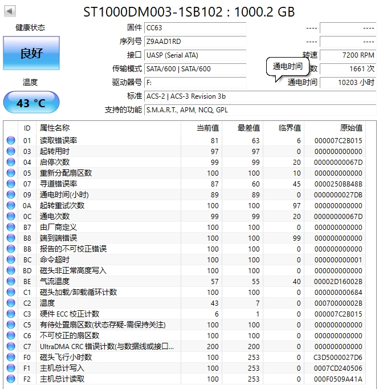Click the blue status icon for 端到端错误

11,238
